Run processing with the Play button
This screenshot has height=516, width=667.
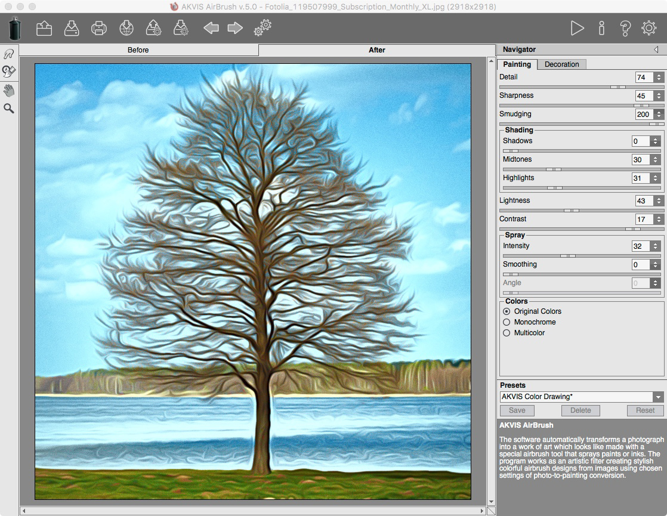(577, 28)
